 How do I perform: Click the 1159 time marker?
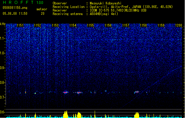[161, 25]
